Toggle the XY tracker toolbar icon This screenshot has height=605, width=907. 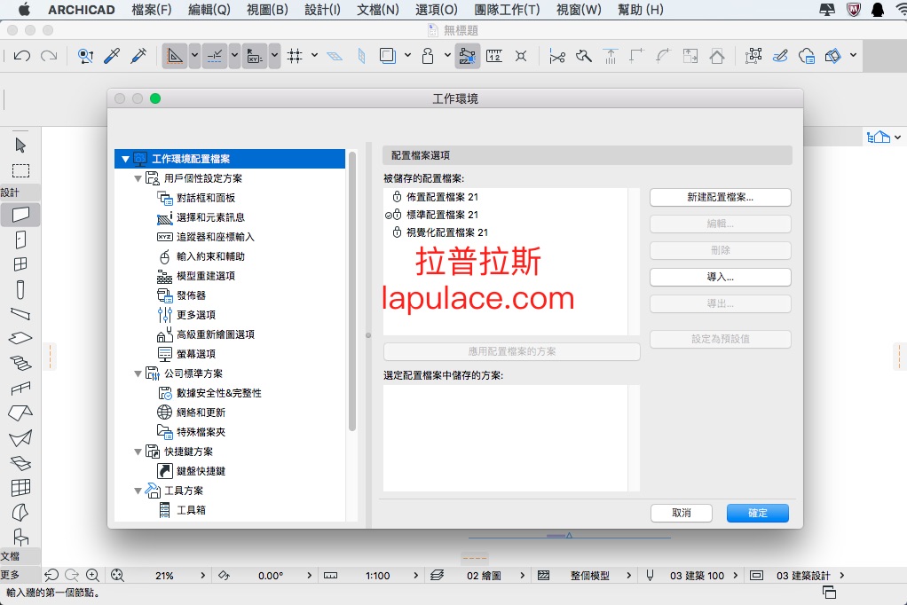coord(255,56)
